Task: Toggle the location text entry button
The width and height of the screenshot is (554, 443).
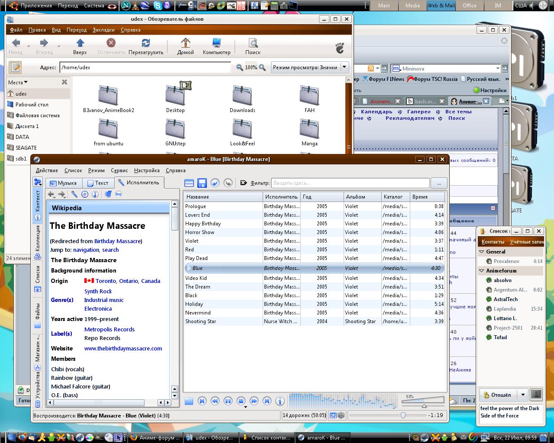Action: 15,67
